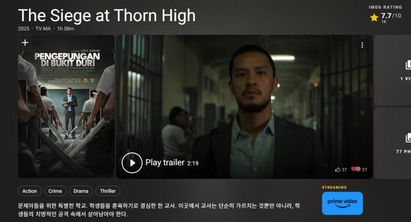Click the heart emoji reactions icon

356,169
